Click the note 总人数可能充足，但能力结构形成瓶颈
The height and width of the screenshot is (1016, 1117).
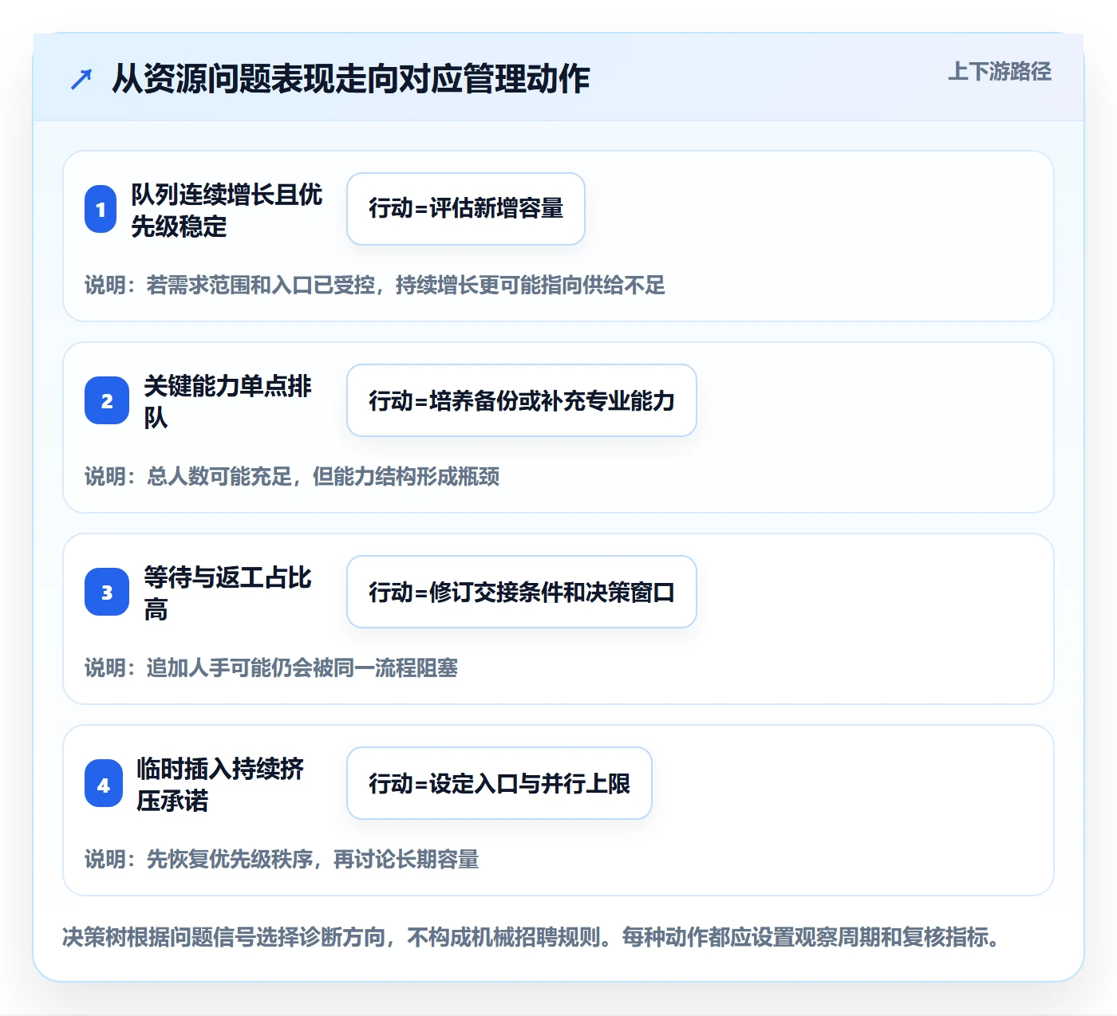click(292, 476)
